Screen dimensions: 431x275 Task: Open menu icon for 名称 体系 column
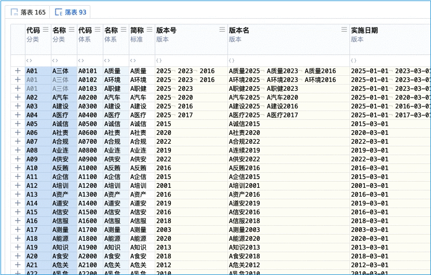pyautogui.click(x=124, y=30)
